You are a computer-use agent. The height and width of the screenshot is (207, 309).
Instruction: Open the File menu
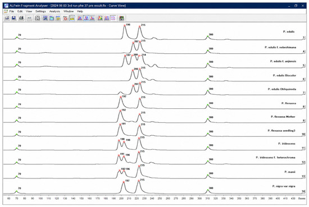(x=12, y=11)
